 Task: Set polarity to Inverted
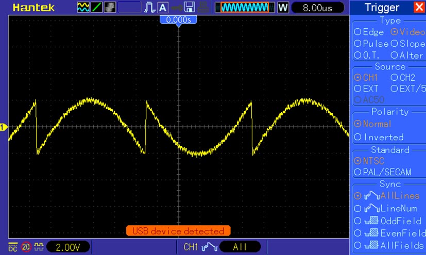point(357,137)
